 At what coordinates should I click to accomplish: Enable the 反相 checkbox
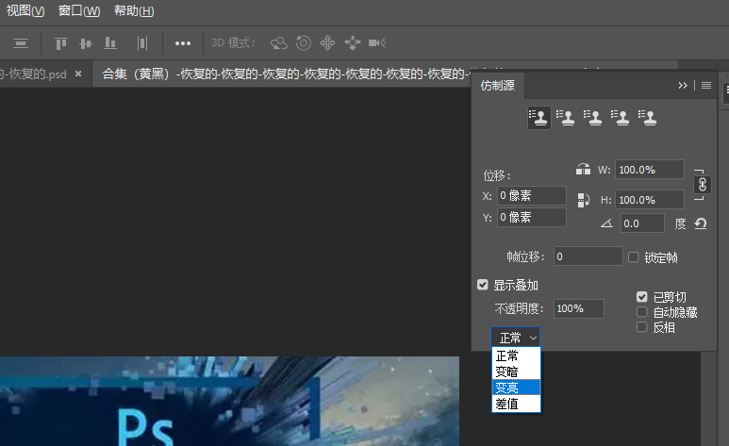[x=641, y=327]
